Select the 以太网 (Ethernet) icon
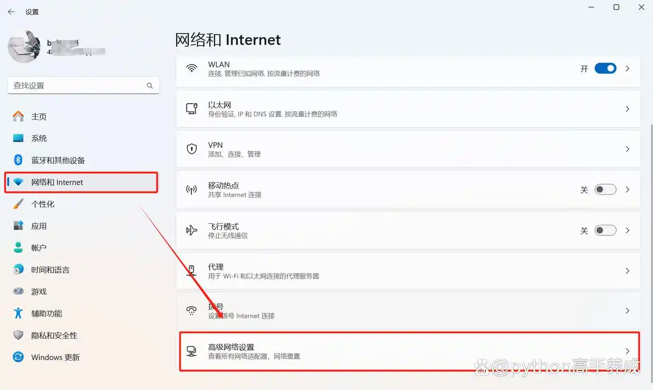Image resolution: width=653 pixels, height=390 pixels. [191, 109]
